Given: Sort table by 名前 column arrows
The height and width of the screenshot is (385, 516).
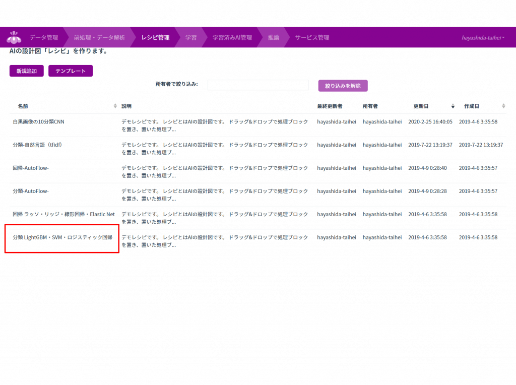Looking at the screenshot, I should click(115, 106).
